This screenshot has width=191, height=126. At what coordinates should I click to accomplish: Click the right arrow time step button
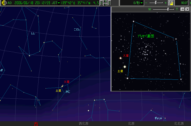point(109,3)
